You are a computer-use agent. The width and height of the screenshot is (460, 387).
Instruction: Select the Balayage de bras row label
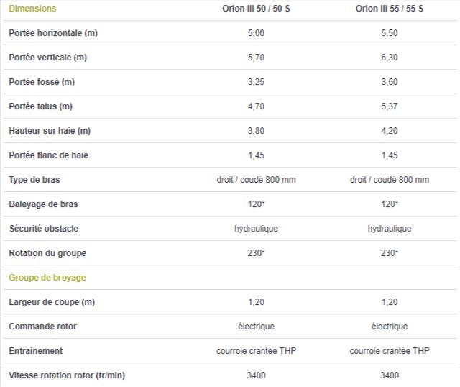point(43,204)
